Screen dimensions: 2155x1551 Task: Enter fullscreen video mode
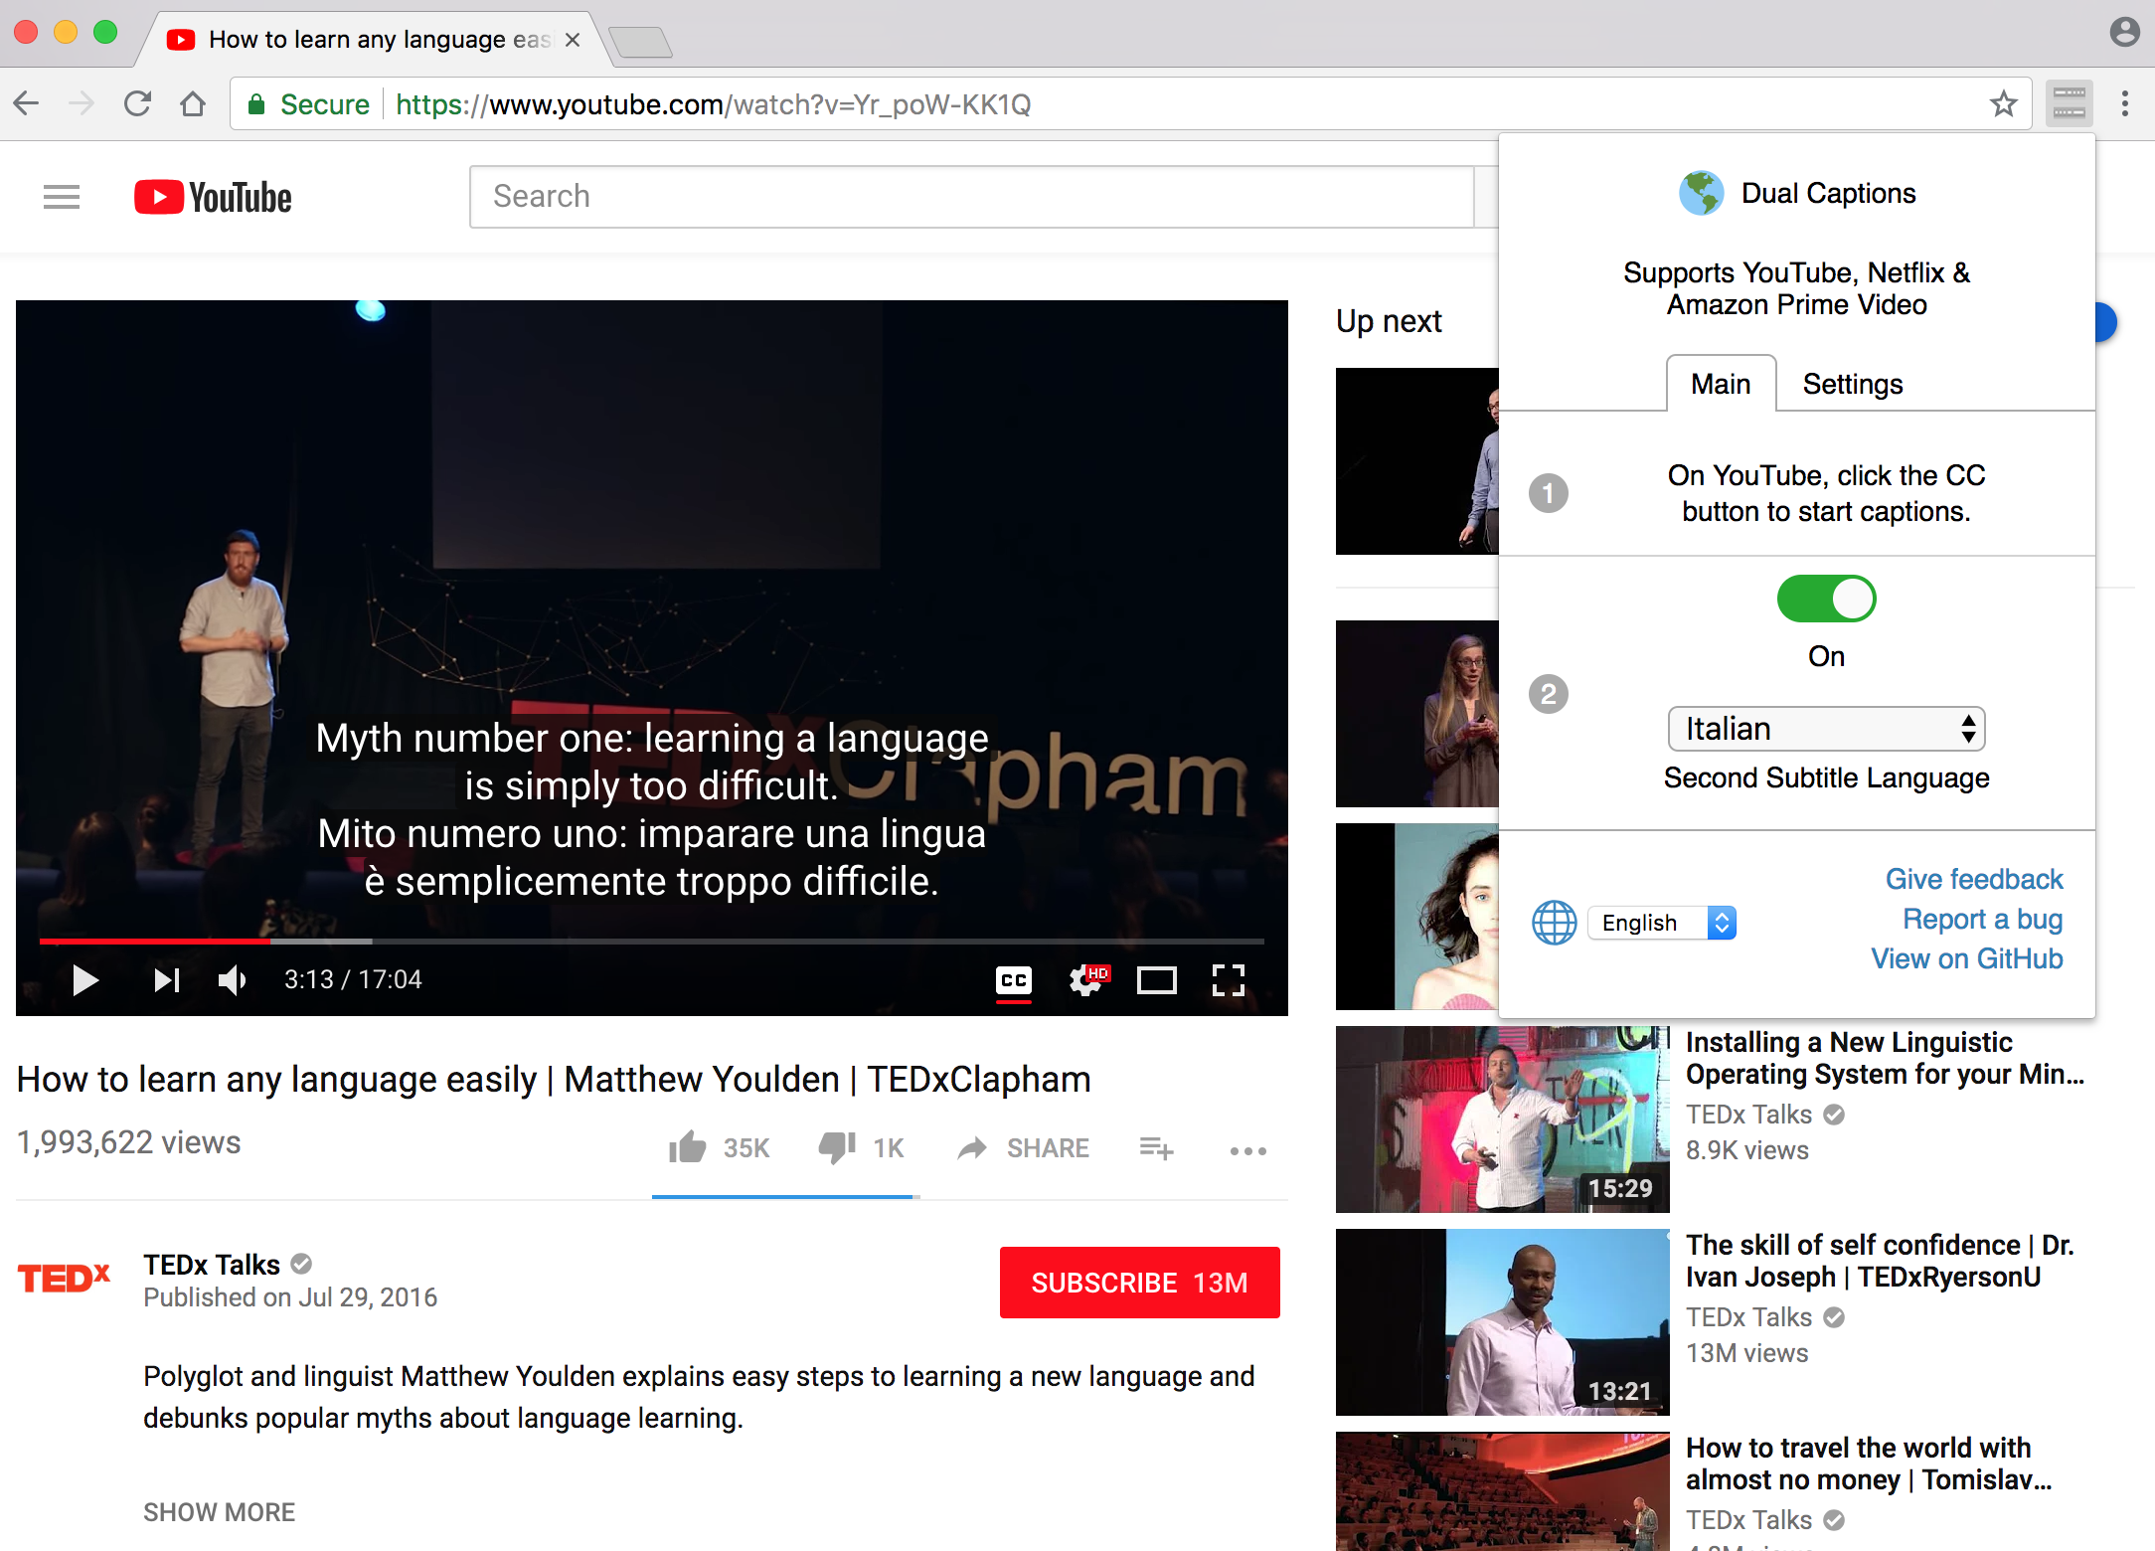coord(1228,980)
